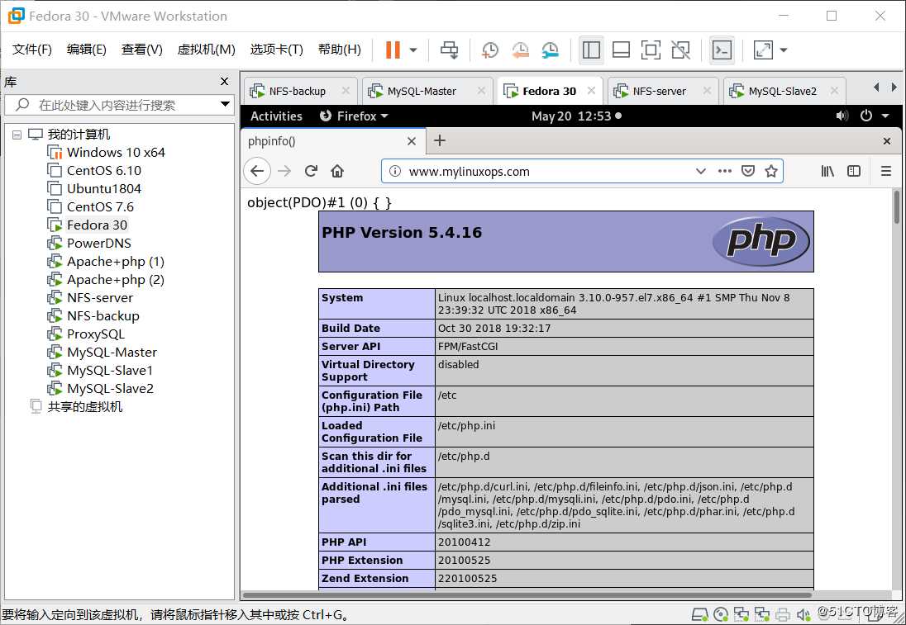Open the 虚拟机(M) menu
This screenshot has width=906, height=625.
(207, 50)
